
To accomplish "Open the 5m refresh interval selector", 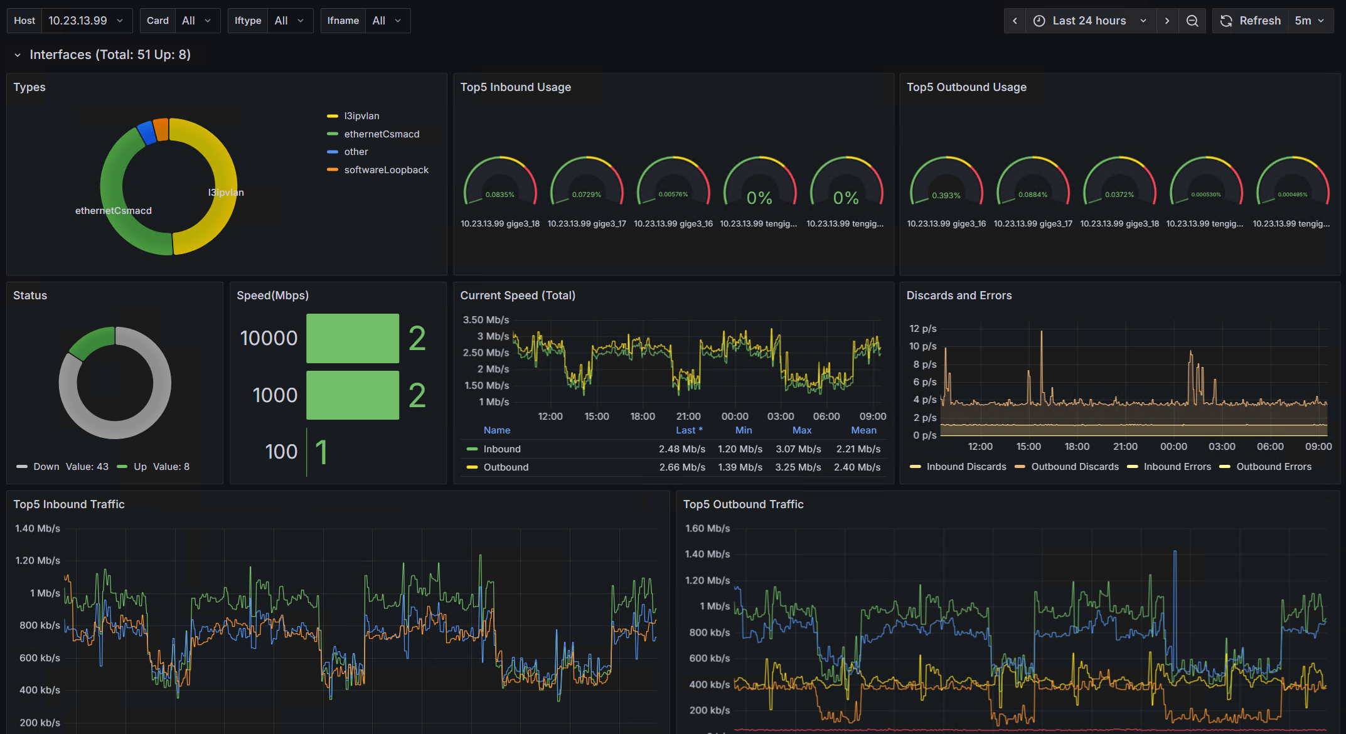I will [x=1310, y=21].
